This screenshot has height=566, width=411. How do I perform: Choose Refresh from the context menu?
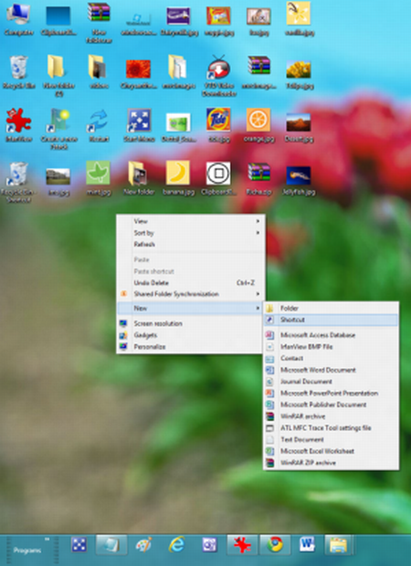click(x=191, y=245)
